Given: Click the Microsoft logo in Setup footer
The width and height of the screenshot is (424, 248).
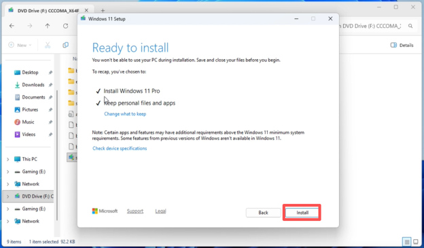Looking at the screenshot, I should [105, 211].
